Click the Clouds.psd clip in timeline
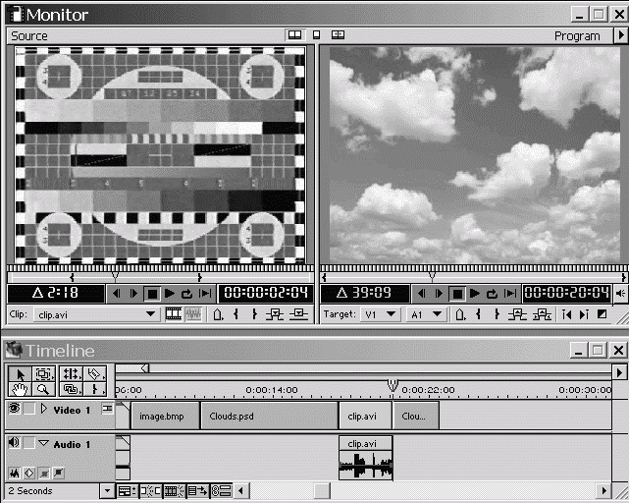 [x=269, y=416]
